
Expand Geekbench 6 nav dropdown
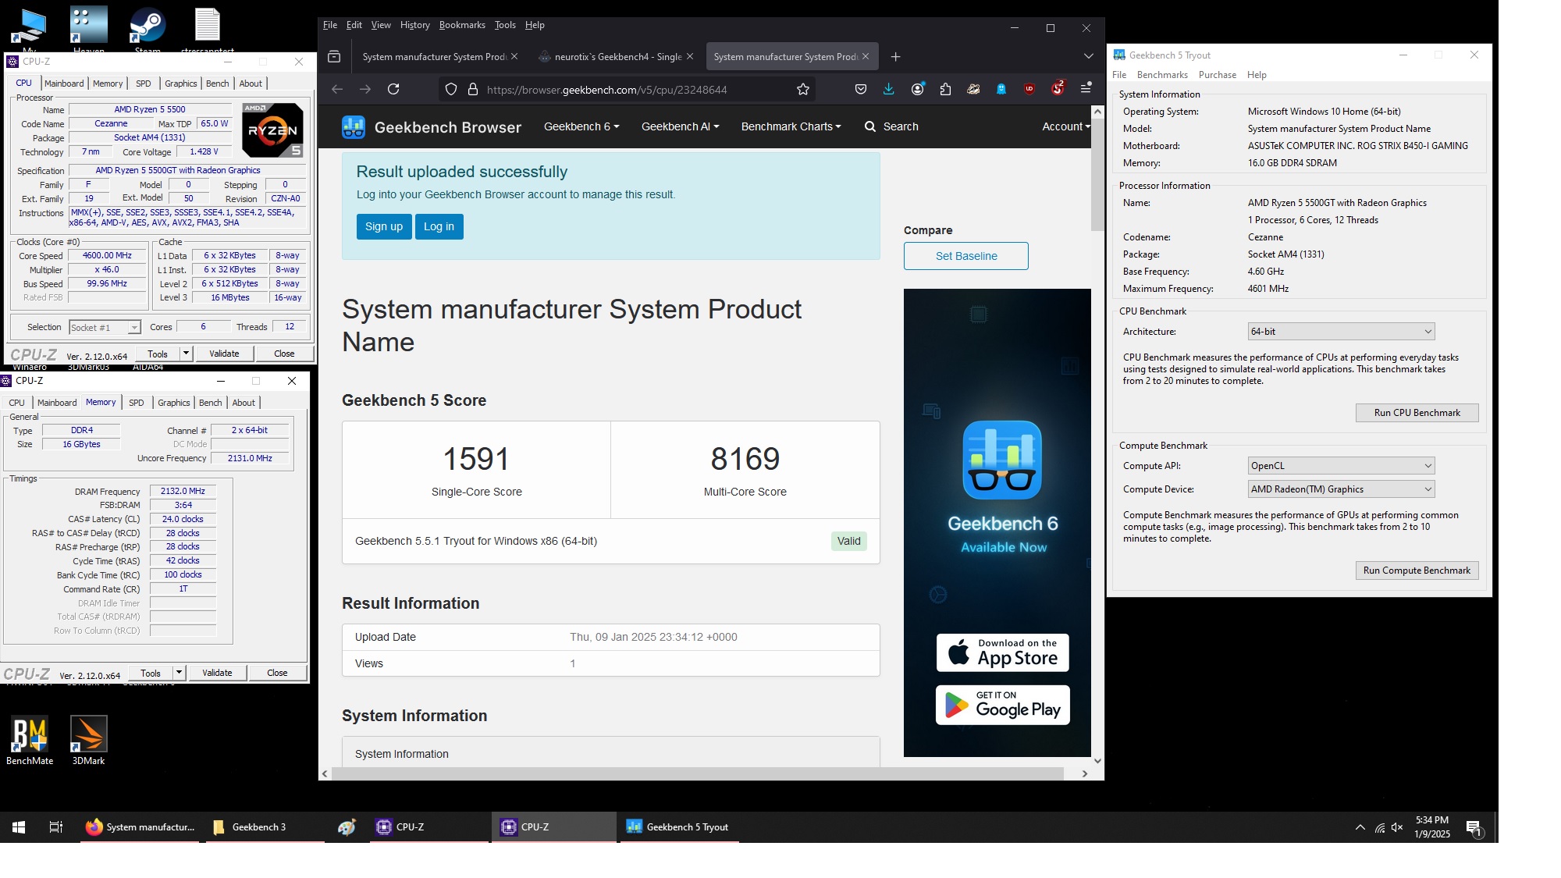[581, 127]
